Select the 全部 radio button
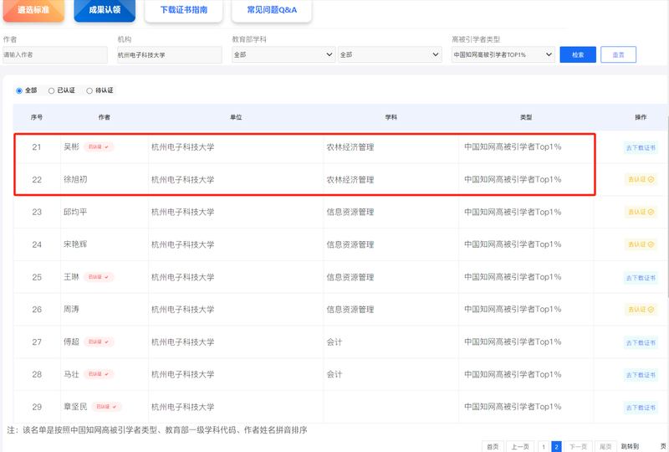 19,90
